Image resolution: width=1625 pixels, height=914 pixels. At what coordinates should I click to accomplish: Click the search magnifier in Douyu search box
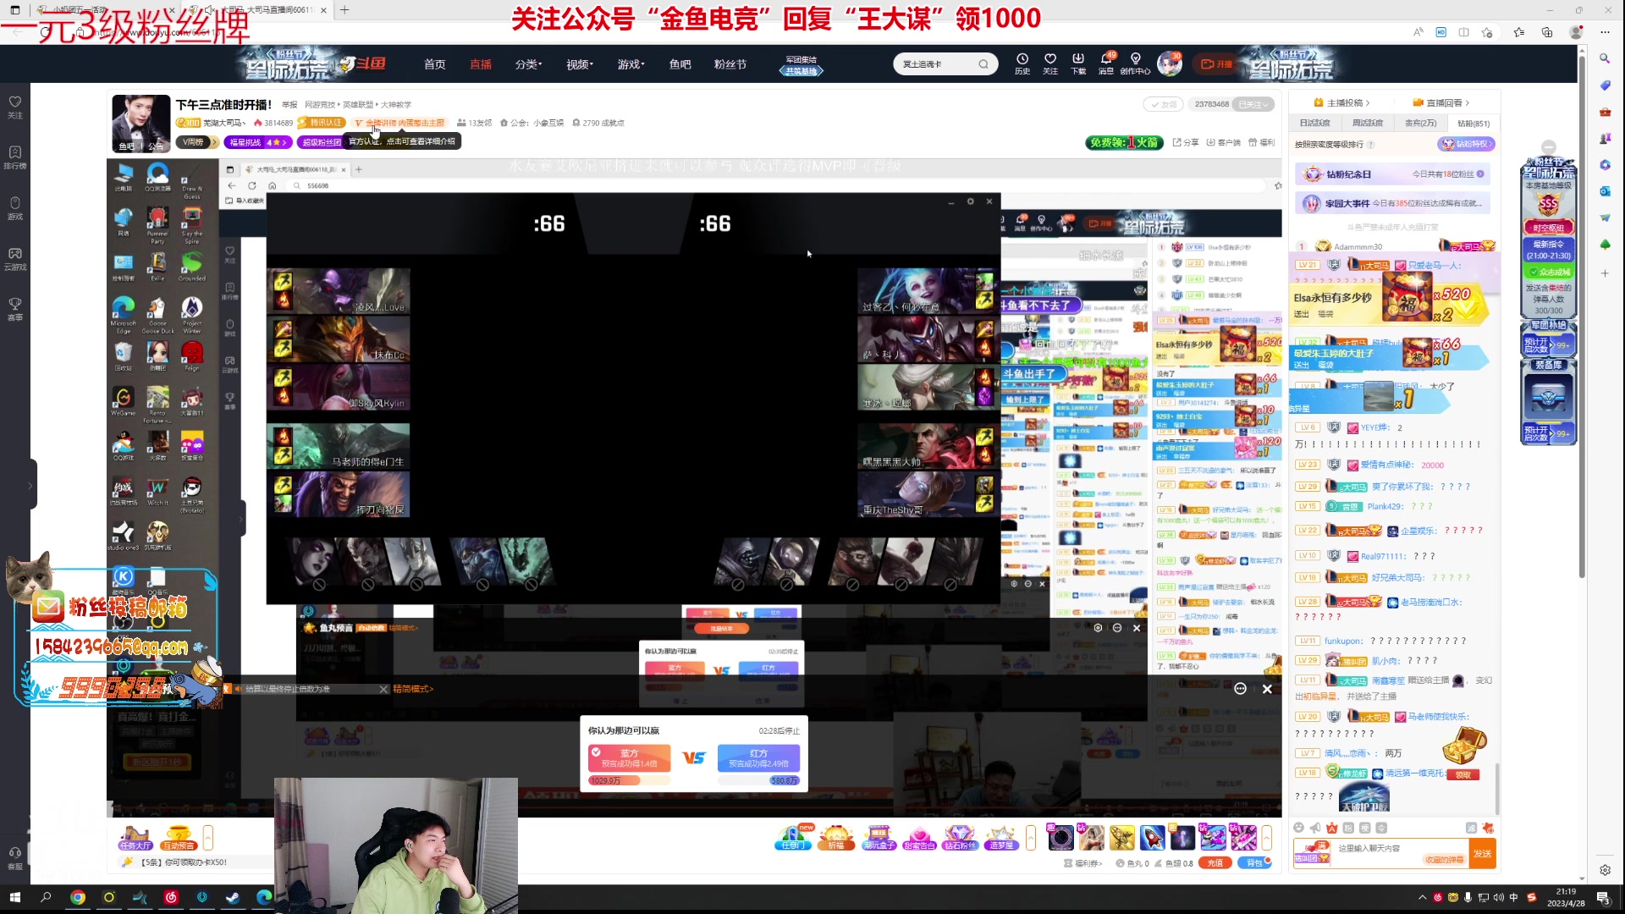pyautogui.click(x=983, y=64)
